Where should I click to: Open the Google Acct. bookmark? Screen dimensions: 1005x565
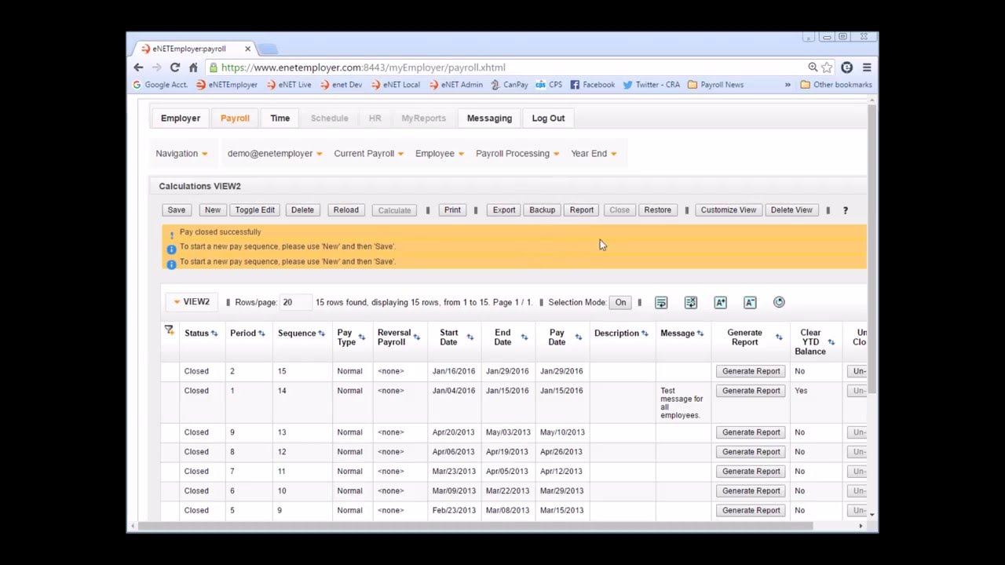coord(159,85)
